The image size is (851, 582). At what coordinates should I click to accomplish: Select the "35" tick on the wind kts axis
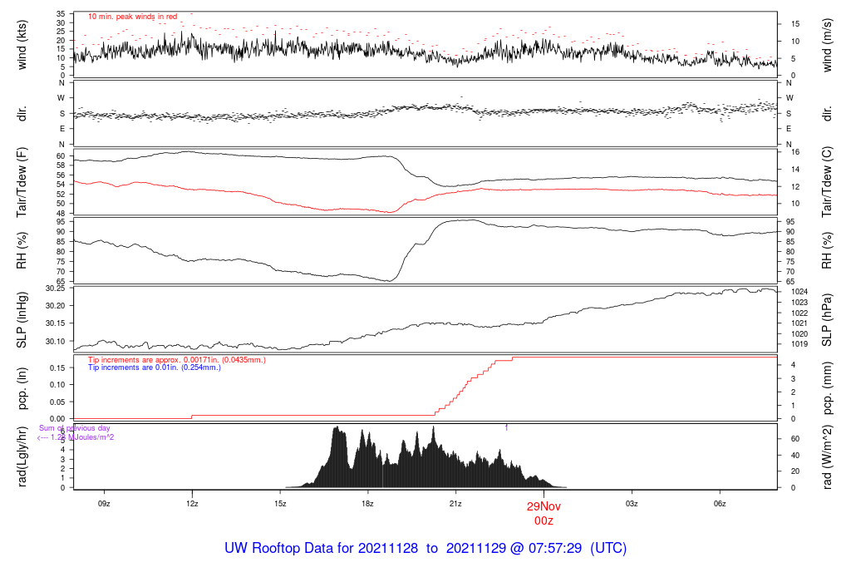[x=61, y=14]
